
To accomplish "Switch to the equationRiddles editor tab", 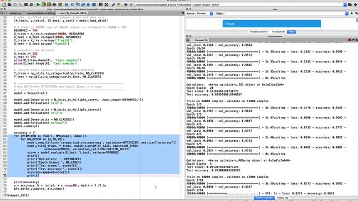I will [40, 13].
